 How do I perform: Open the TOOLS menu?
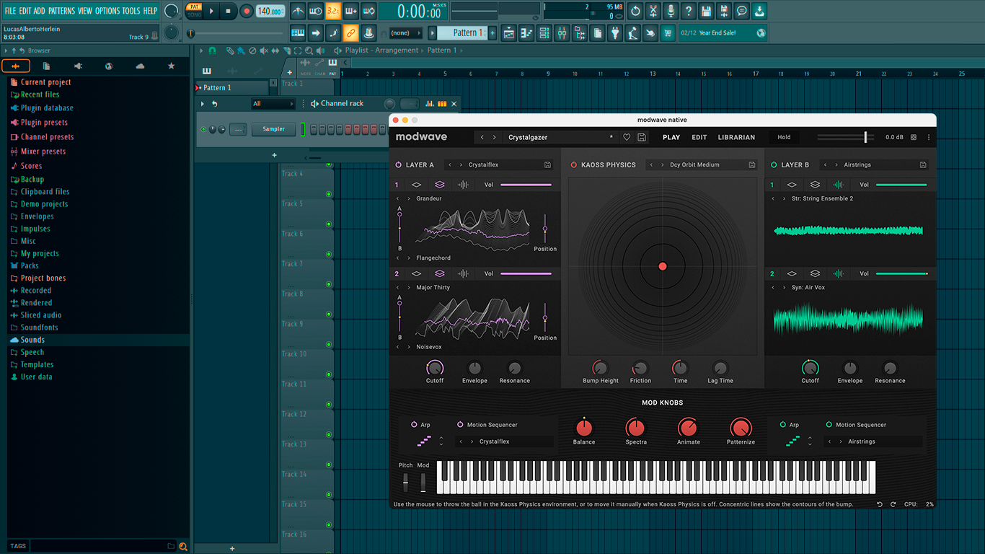pos(131,11)
